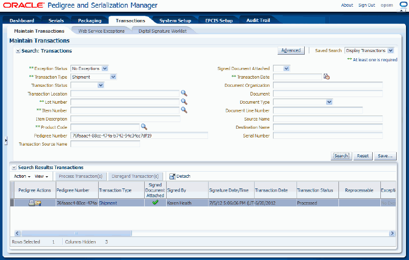Click the Serial Number input field
This screenshot has width=409, height=260.
click(x=328, y=135)
